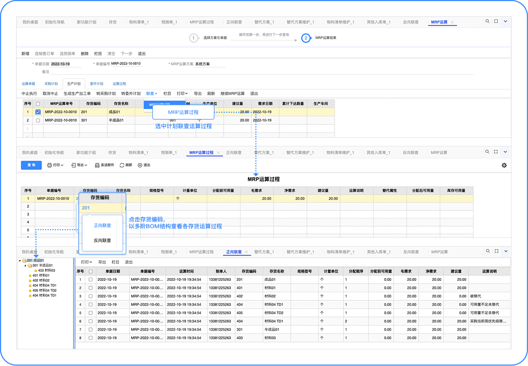The image size is (528, 366).
Task: Click the 201 成品01 folder icon in tree
Action: [x=24, y=261]
